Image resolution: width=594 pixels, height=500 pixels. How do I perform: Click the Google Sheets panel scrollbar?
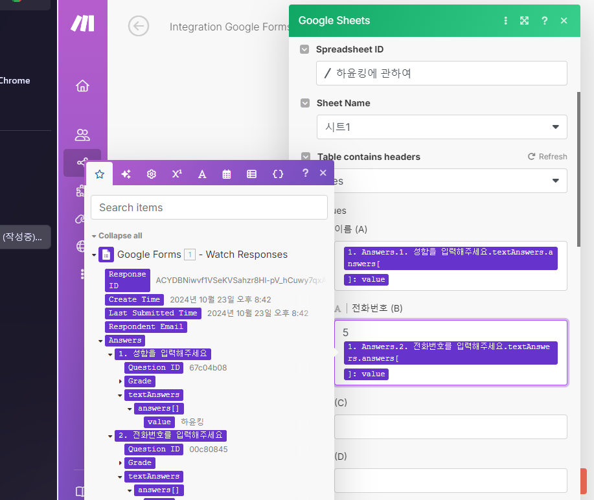(578, 169)
